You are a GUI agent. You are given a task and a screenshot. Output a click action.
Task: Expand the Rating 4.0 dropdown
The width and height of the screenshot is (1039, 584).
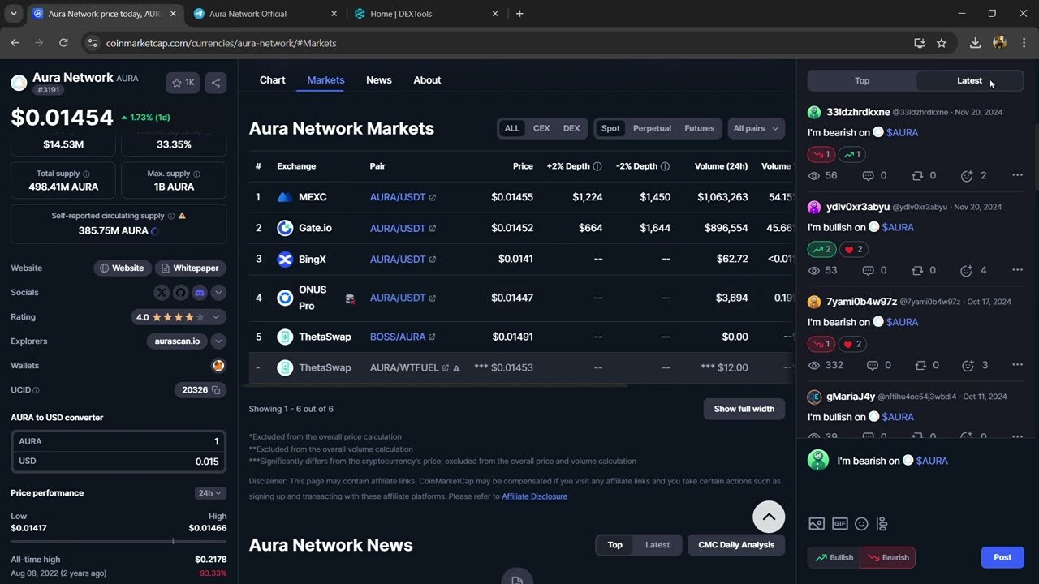(179, 317)
